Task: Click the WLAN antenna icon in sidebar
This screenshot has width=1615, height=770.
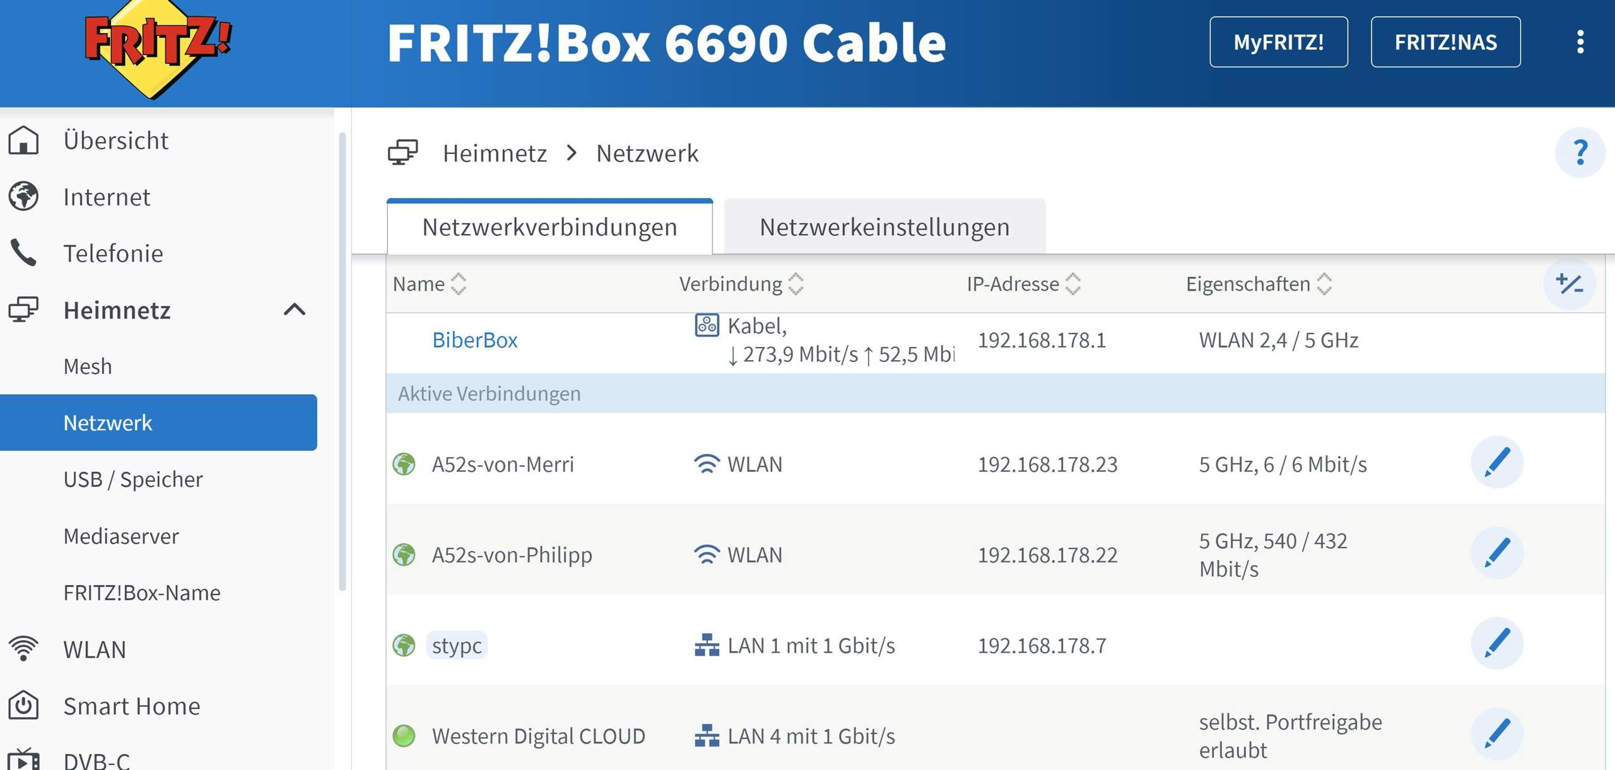Action: 23,648
